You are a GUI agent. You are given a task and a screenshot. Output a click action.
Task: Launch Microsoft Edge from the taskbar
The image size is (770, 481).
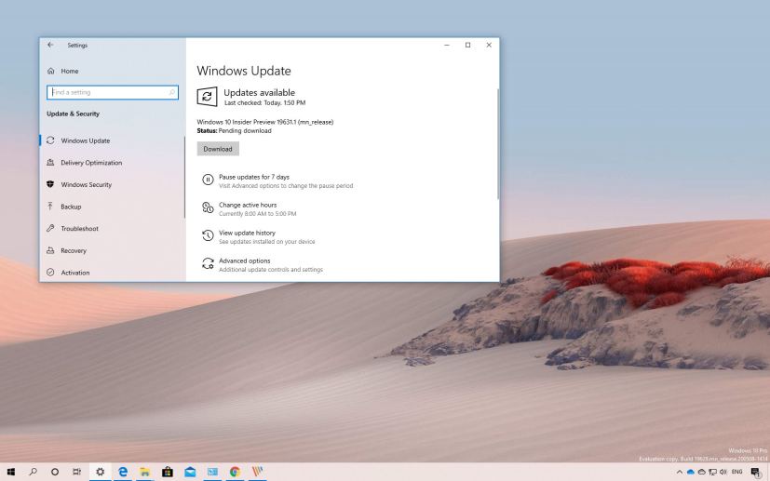click(122, 472)
